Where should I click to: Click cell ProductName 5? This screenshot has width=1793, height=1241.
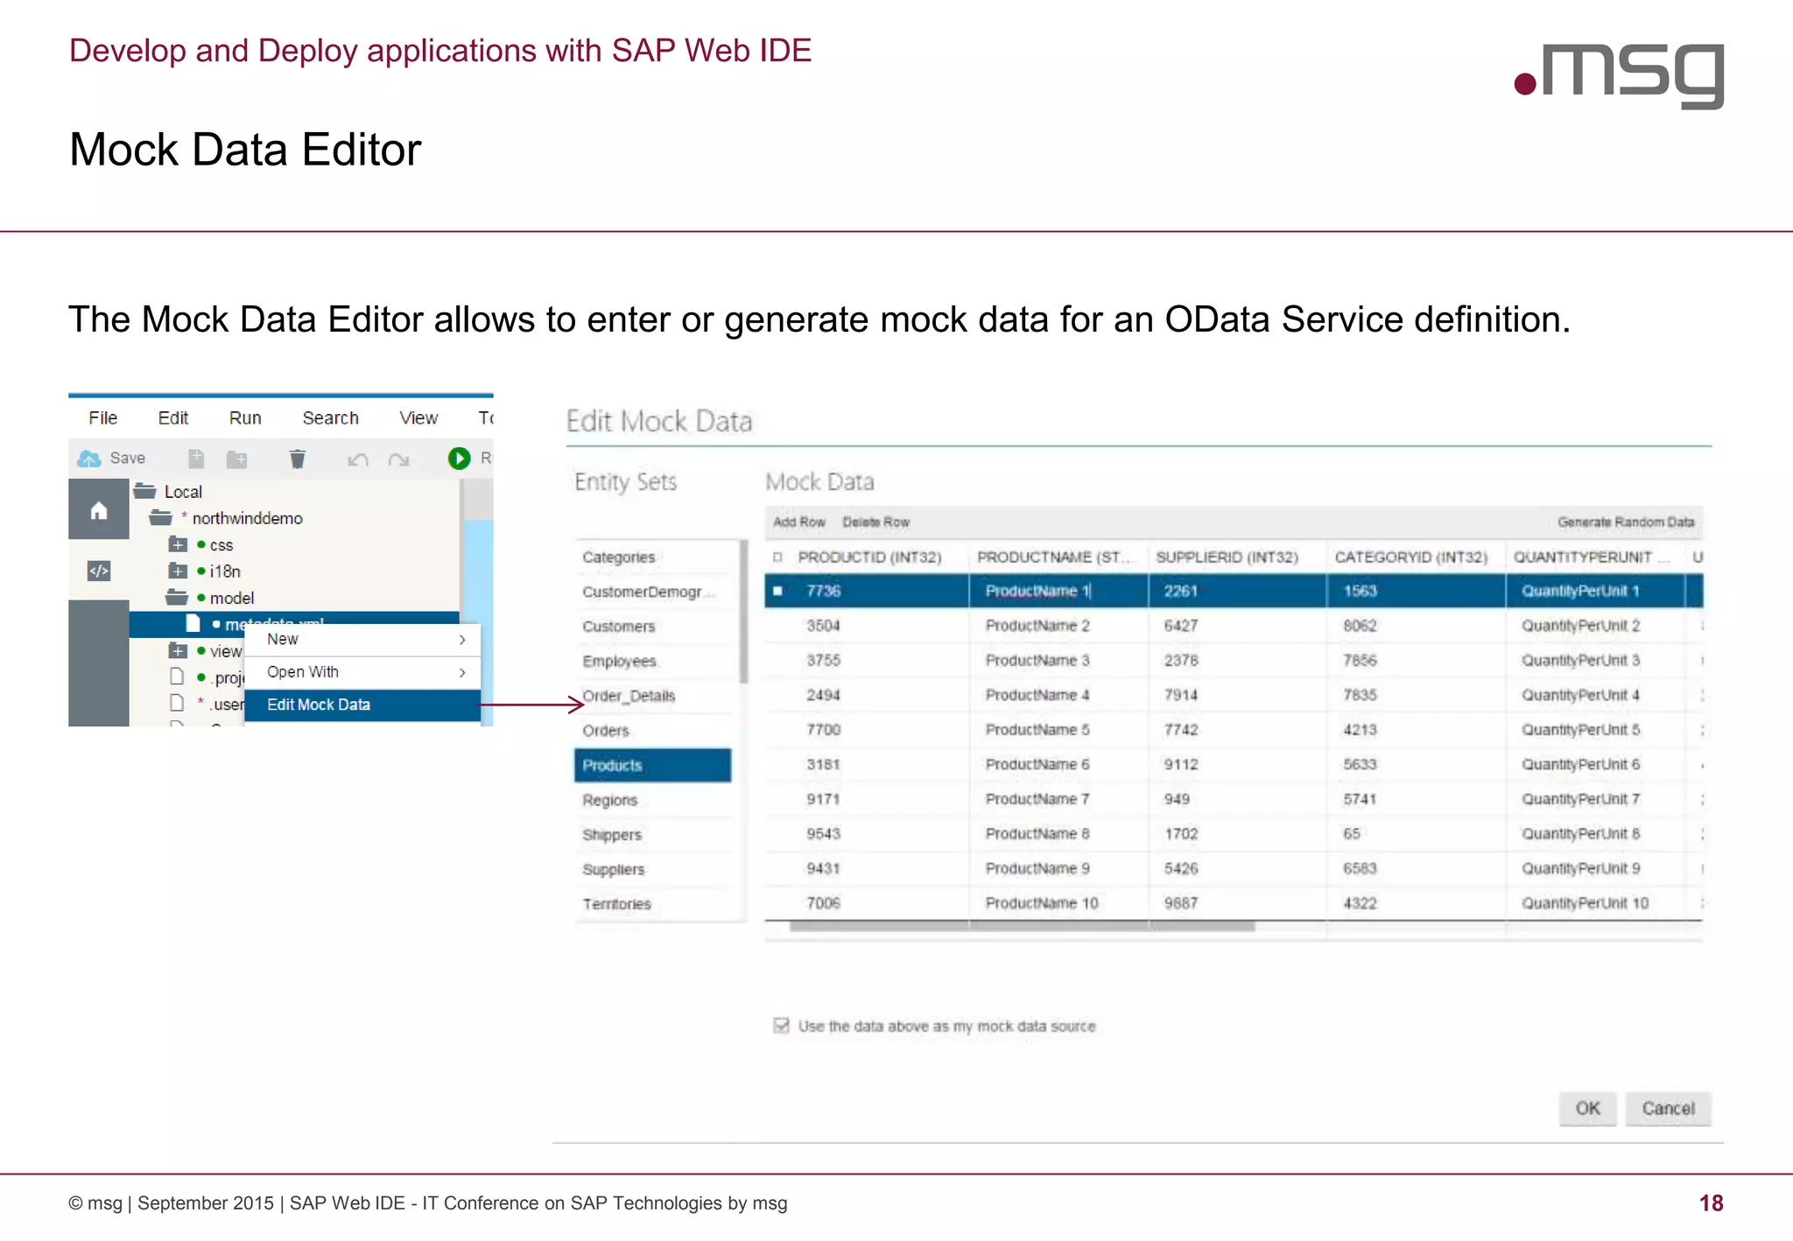pyautogui.click(x=1058, y=730)
